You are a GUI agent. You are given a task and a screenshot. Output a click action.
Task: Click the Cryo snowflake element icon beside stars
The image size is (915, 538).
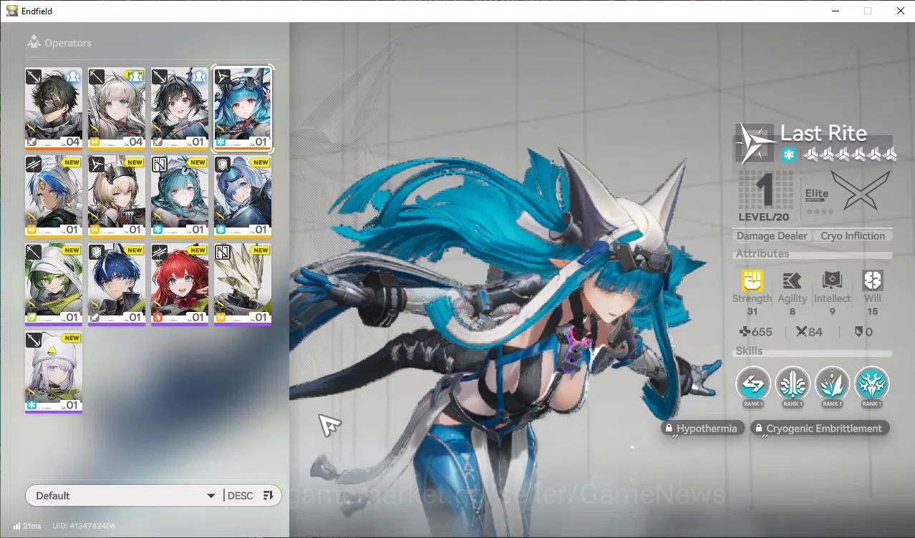[x=788, y=155]
